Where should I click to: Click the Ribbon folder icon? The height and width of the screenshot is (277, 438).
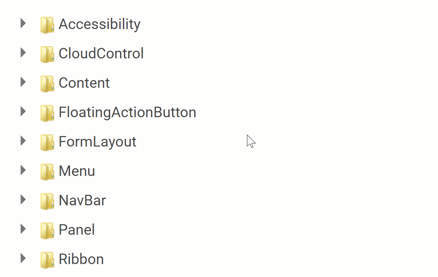(47, 260)
